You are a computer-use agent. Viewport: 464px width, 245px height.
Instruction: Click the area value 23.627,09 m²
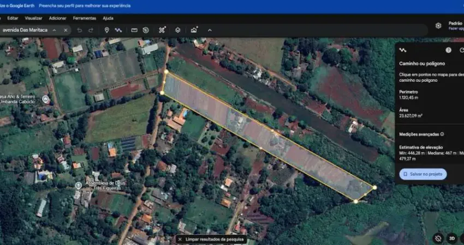411,116
